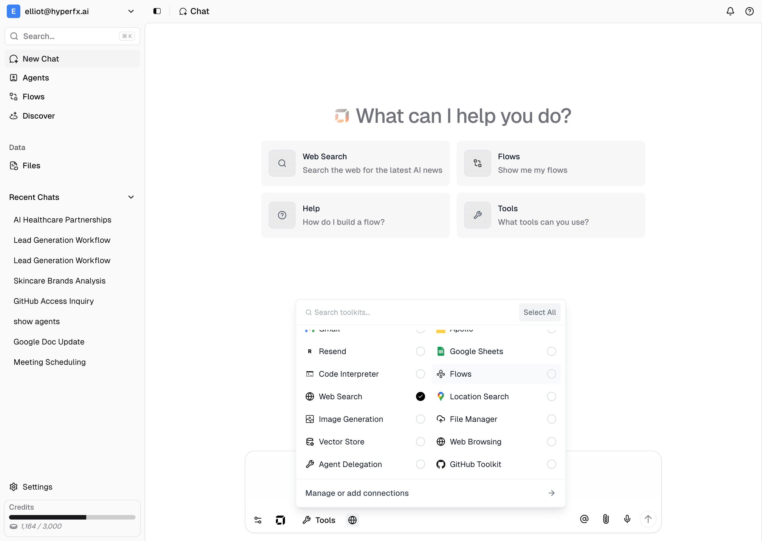
Task: Open chat settings sliders icon
Action: click(258, 520)
